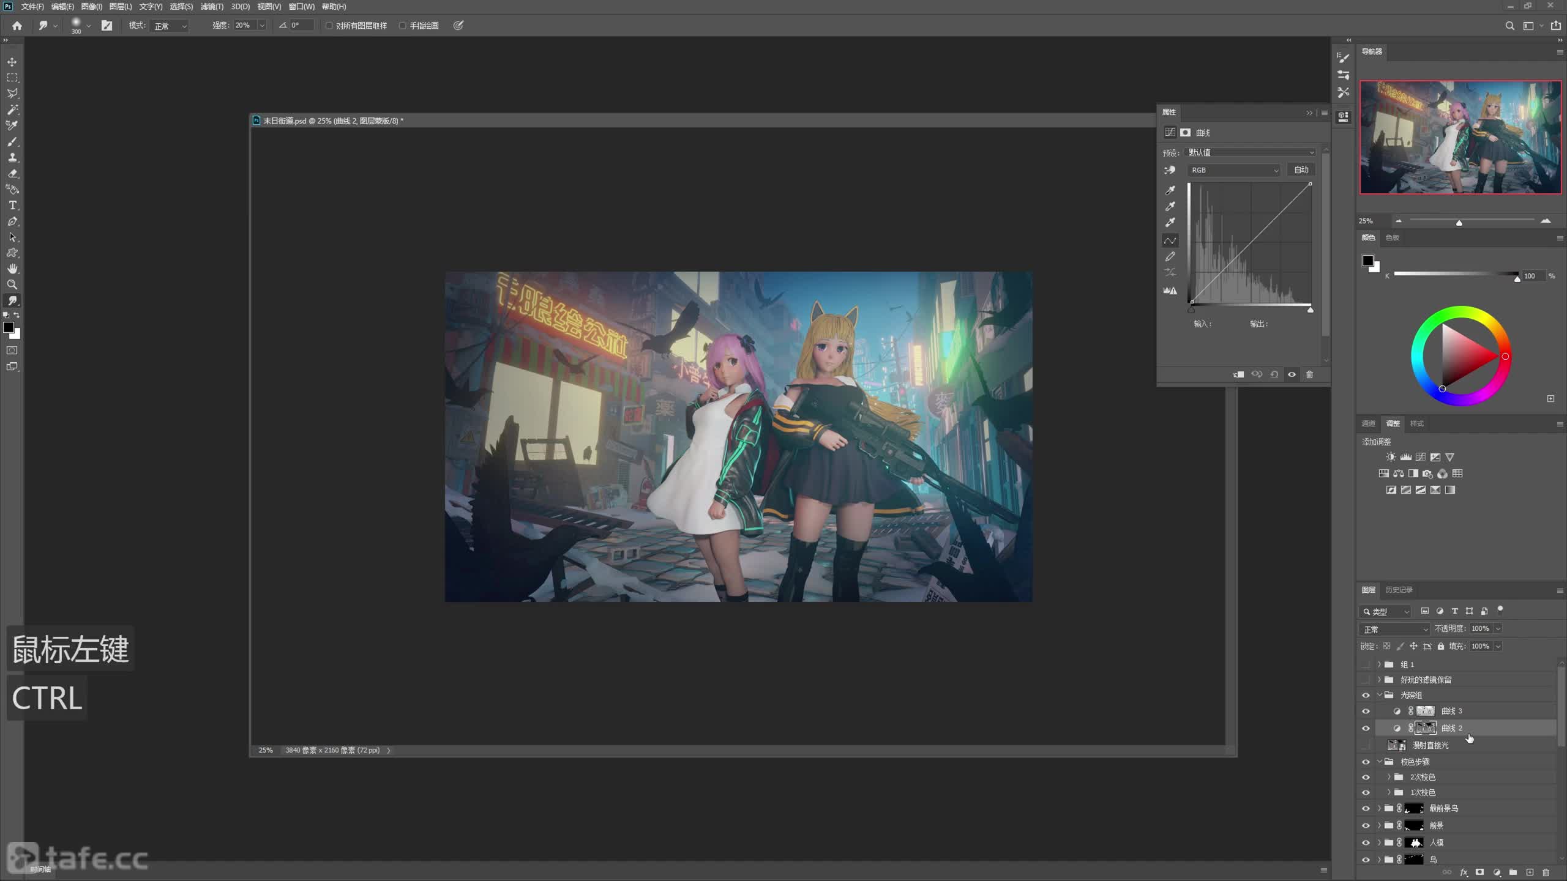Screen dimensions: 1567x881
Task: Expand the 2次校色 group
Action: click(x=1389, y=777)
